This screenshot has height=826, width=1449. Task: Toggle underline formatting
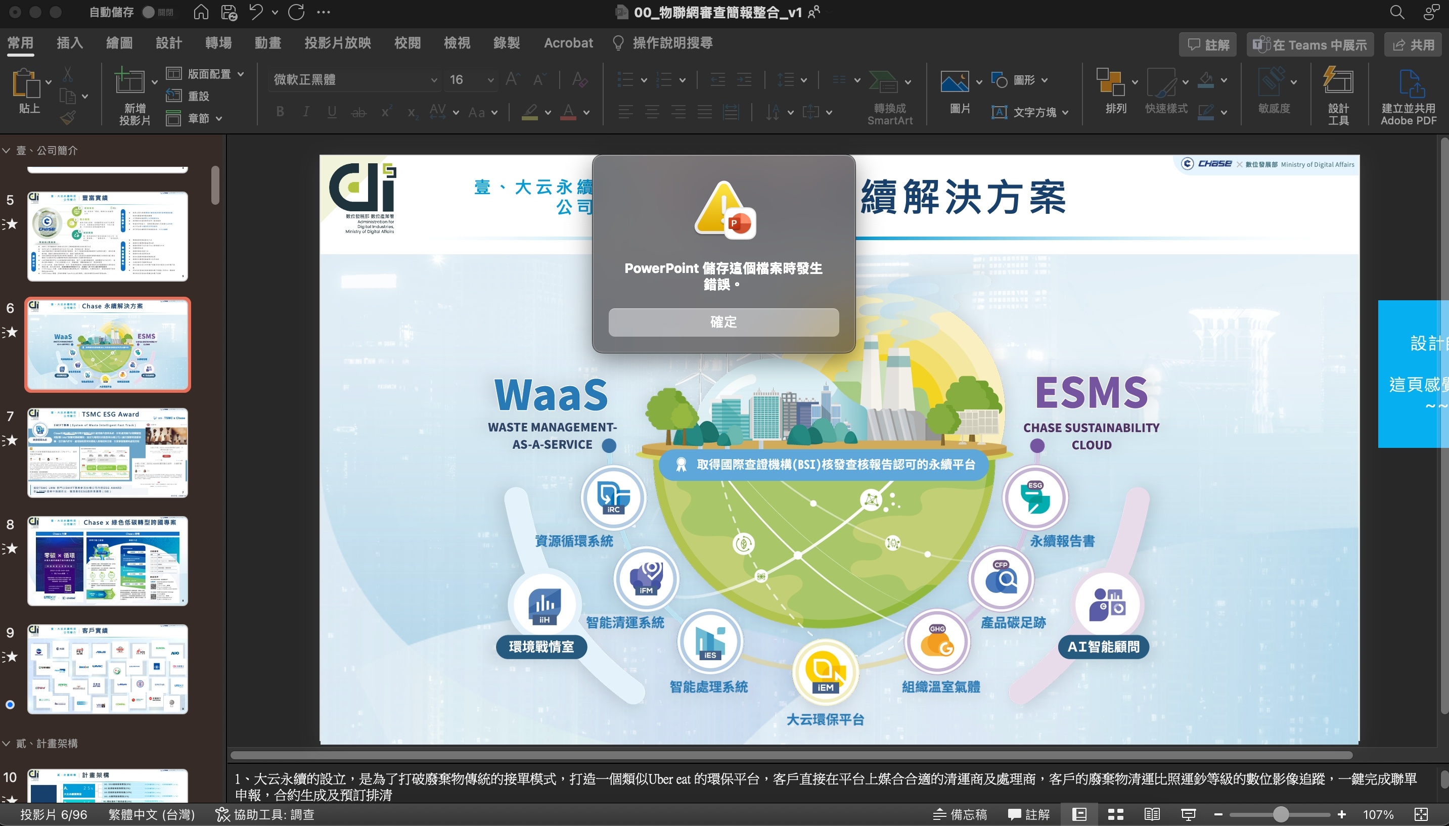(x=332, y=112)
